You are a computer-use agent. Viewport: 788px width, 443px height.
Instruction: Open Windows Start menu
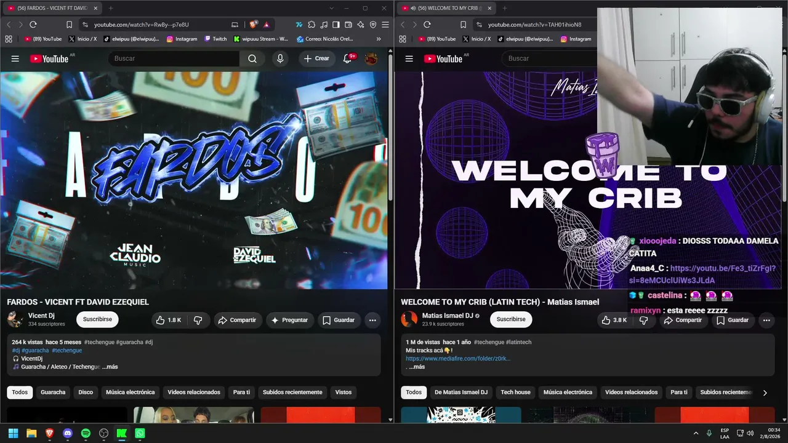point(13,433)
